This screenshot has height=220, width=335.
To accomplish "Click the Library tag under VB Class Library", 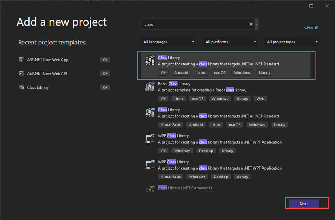I will click(279, 125).
